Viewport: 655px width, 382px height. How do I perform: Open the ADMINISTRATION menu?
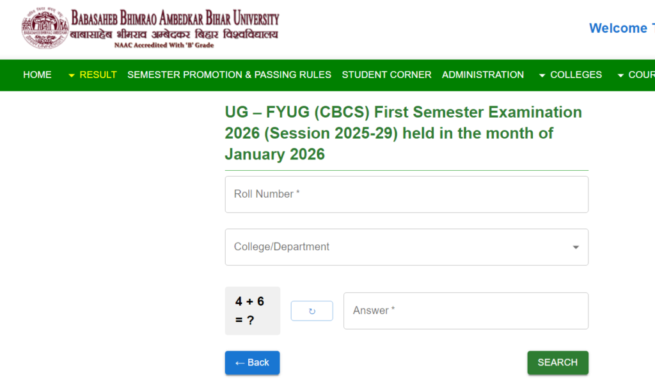click(x=483, y=75)
